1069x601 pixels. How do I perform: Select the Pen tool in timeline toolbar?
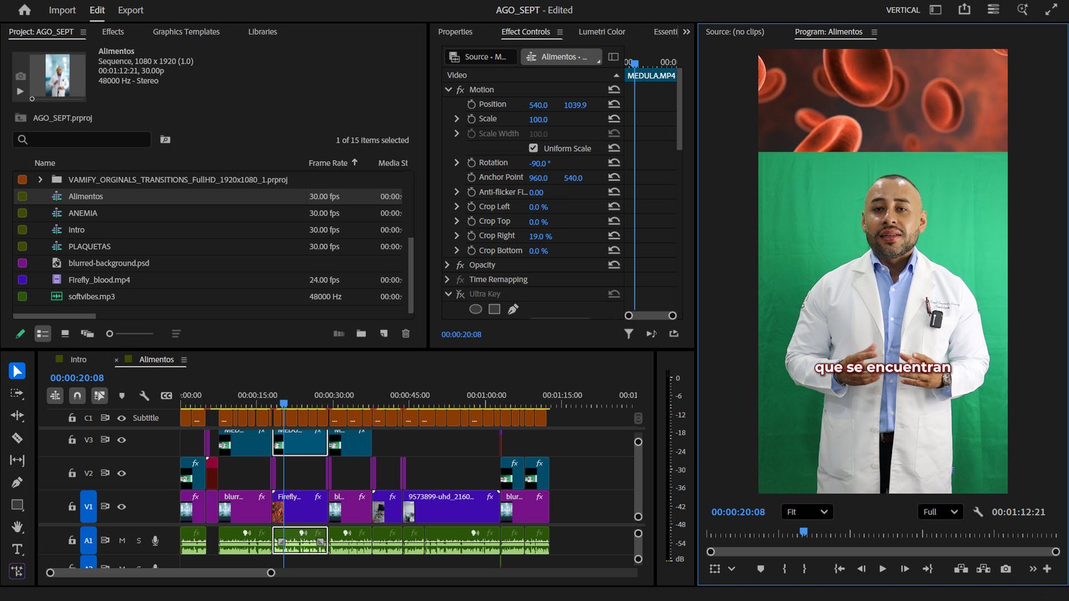(x=17, y=482)
